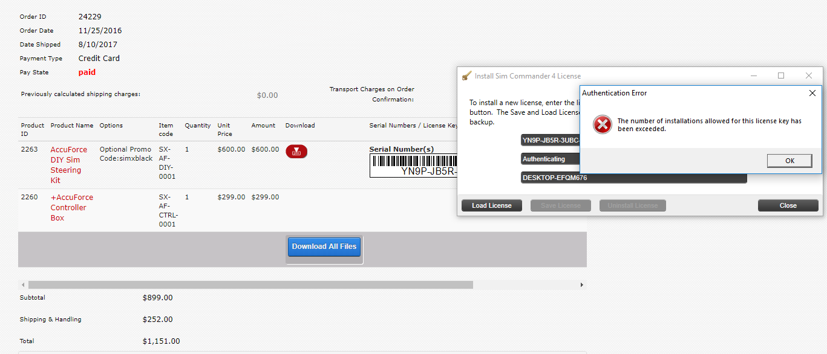This screenshot has width=827, height=354.
Task: Maximize the Install Sim Commander 4 License window
Action: 781,76
